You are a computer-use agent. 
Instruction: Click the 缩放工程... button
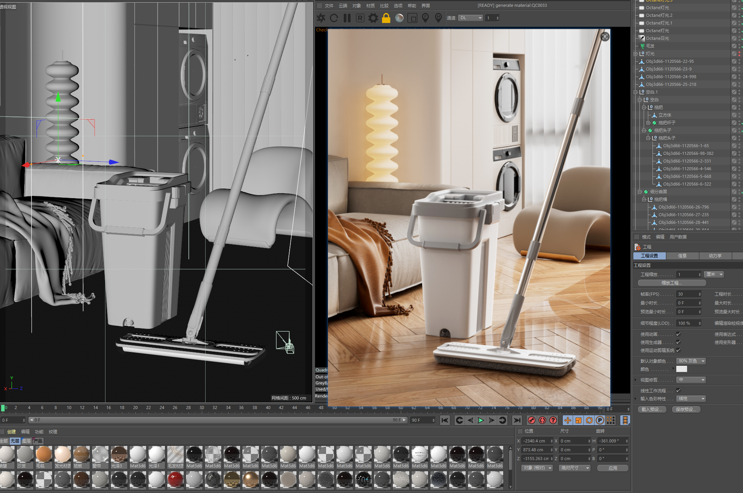pos(671,283)
